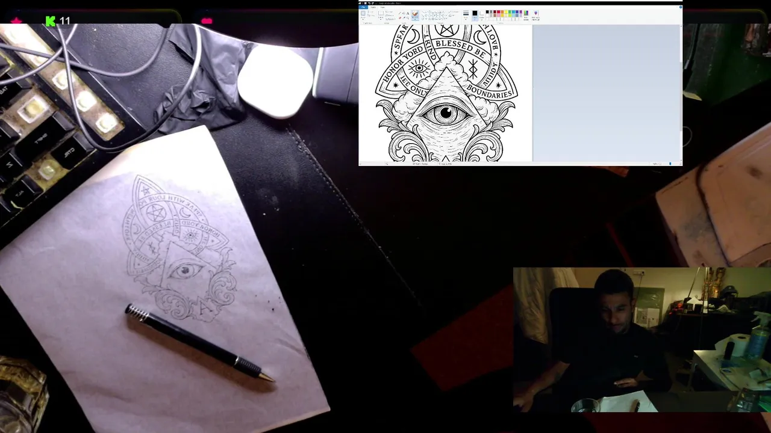Open the shape Outline dropdown
Viewport: 771px width, 433px height.
coord(454,12)
